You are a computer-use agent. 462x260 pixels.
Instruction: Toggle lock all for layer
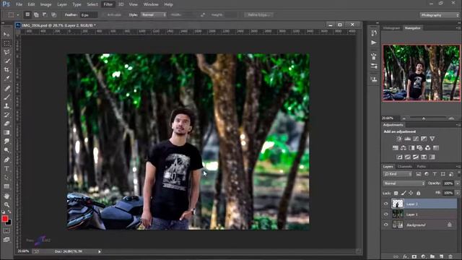pyautogui.click(x=419, y=193)
